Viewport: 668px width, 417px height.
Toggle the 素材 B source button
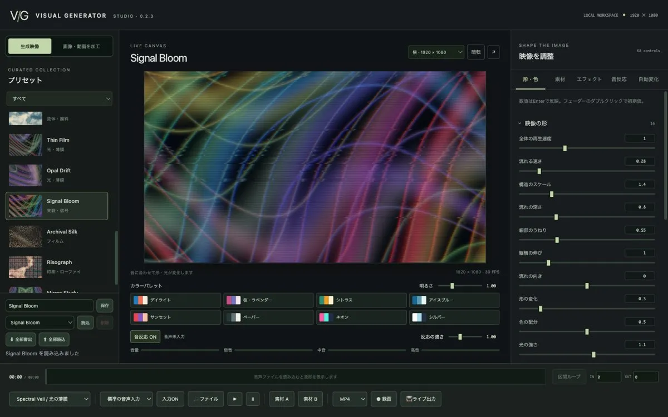311,399
